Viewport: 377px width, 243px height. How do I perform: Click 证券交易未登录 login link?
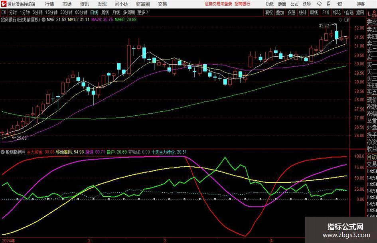218,4
